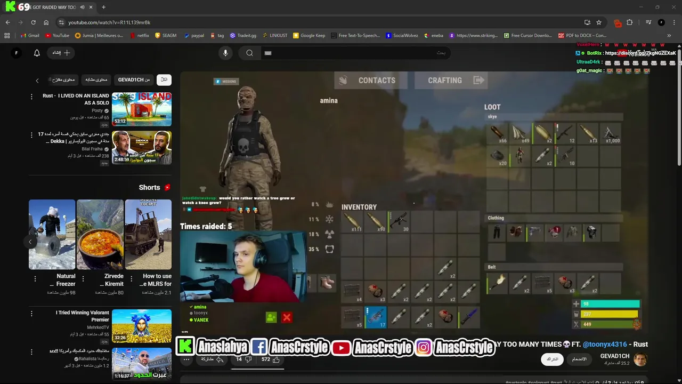Open the 'I Tried Winning Valorant Premier' video
Image resolution: width=682 pixels, height=384 pixels.
click(142, 326)
